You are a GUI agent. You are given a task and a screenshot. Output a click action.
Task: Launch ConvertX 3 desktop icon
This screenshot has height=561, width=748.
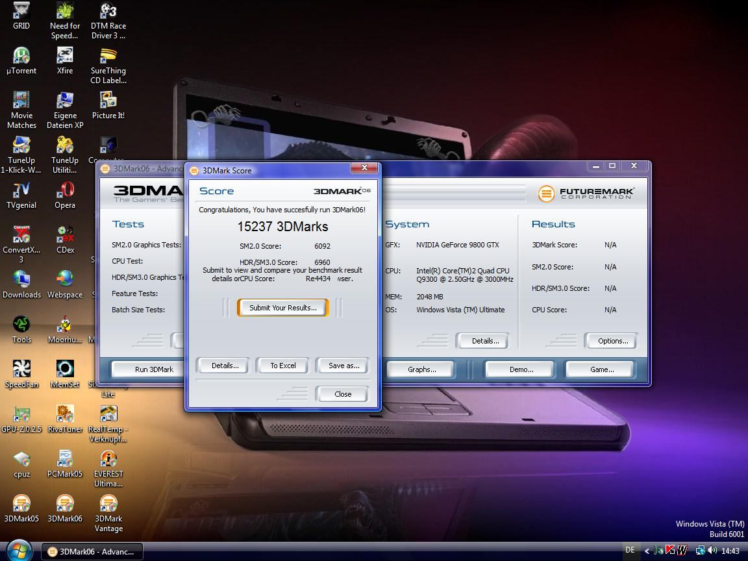coord(21,245)
